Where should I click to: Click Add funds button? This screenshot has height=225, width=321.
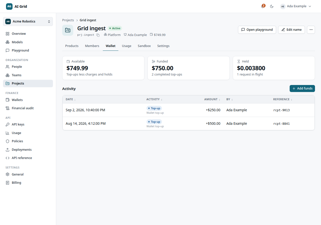(x=302, y=88)
